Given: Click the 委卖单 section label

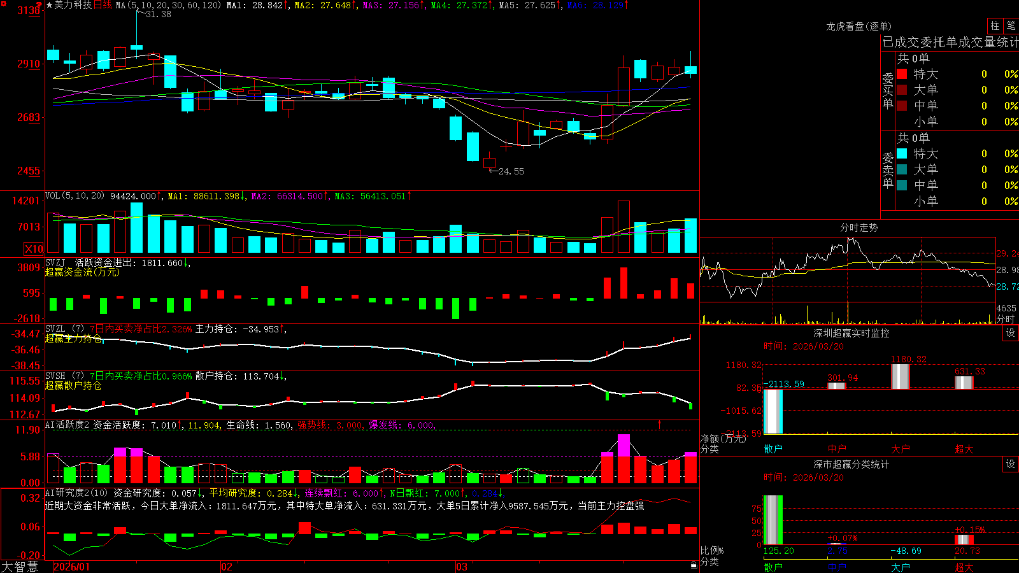Looking at the screenshot, I should pos(888,171).
